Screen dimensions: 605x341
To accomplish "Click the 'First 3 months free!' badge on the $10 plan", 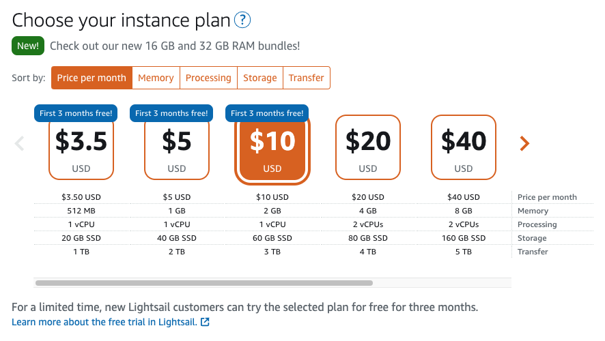I will click(x=267, y=113).
